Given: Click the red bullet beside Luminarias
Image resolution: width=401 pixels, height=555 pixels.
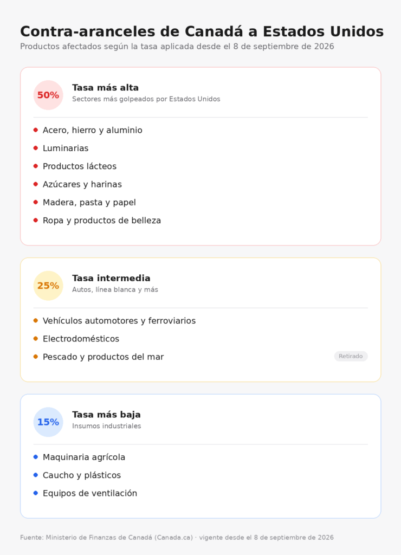Looking at the screenshot, I should (x=35, y=148).
